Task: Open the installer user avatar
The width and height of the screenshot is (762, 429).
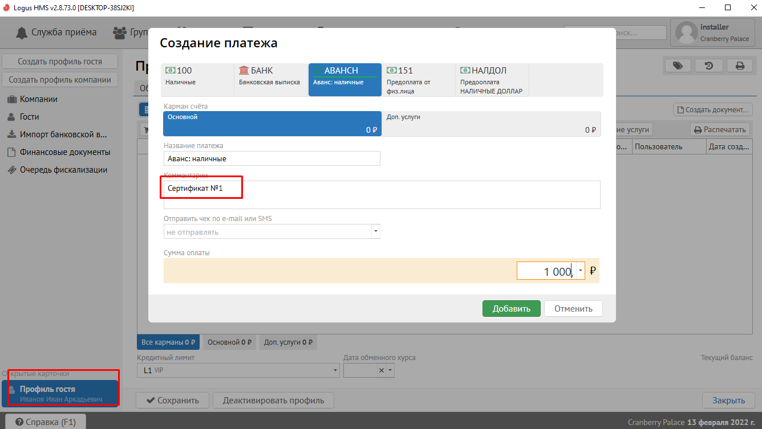Action: click(685, 32)
